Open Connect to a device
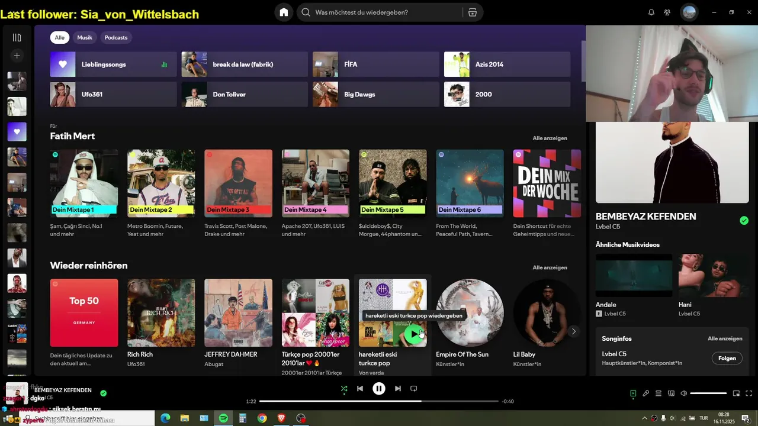This screenshot has width=758, height=426. point(671,393)
